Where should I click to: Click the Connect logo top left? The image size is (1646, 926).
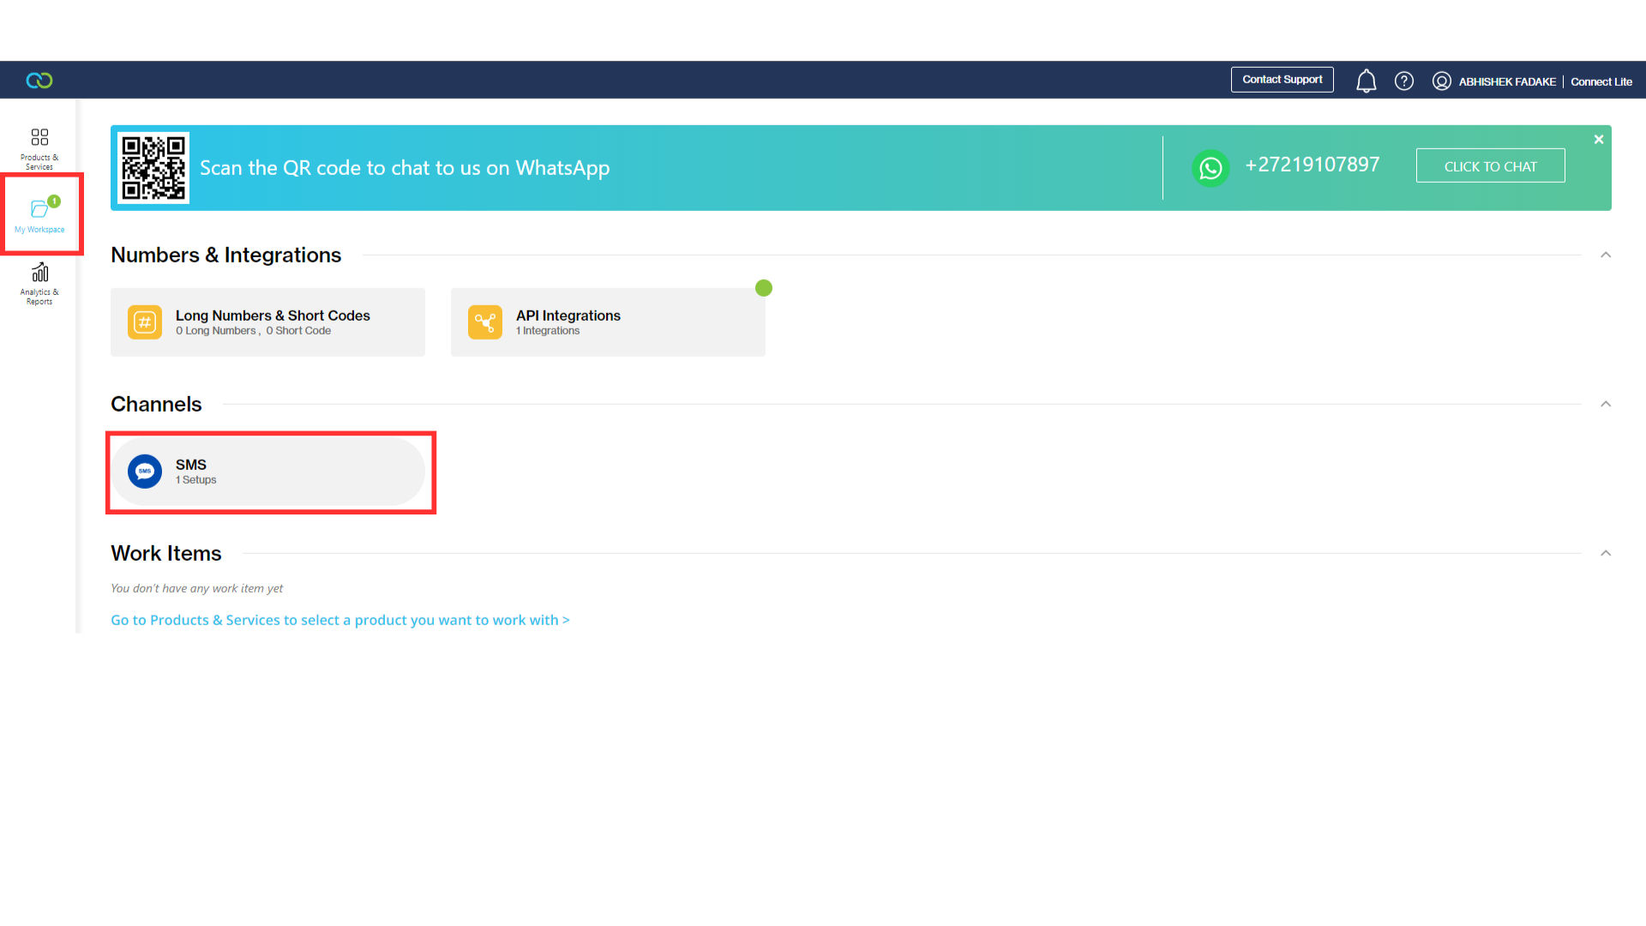39,80
